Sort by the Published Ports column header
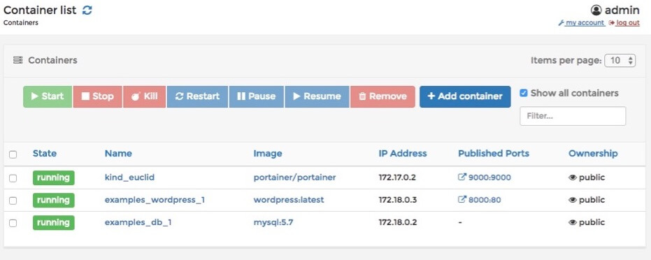Image resolution: width=651 pixels, height=260 pixels. pos(494,154)
